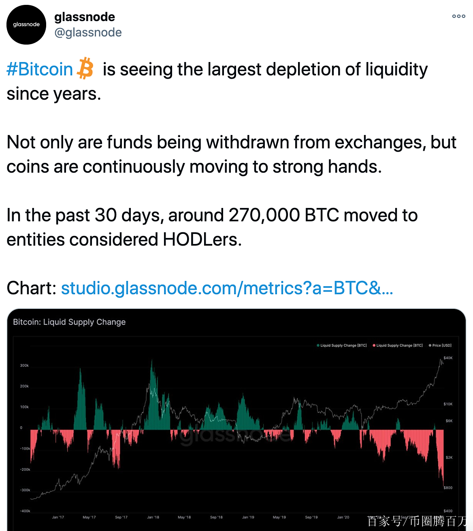473x531 pixels.
Task: Click the May '17 x-axis label
Action: coord(89,517)
